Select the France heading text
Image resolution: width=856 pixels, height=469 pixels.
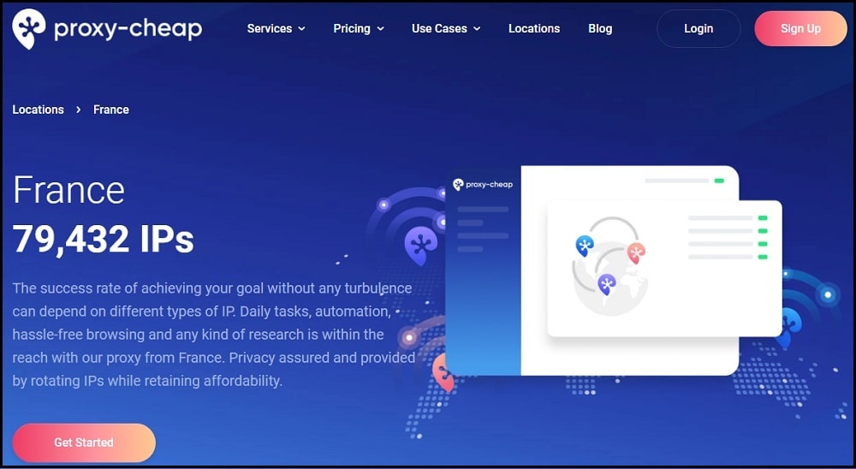coord(68,190)
